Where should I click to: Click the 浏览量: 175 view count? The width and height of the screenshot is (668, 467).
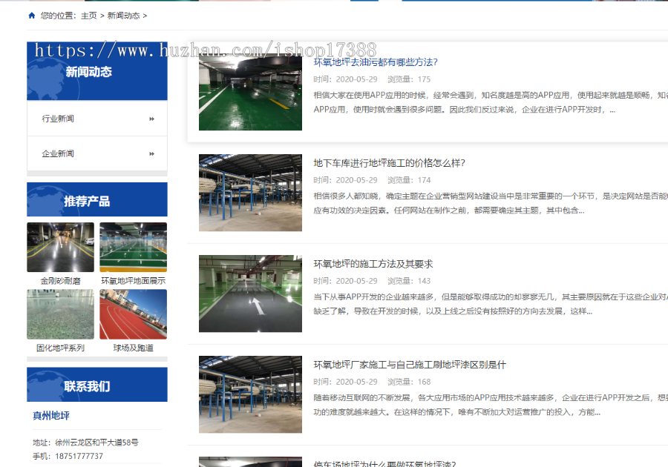[409, 79]
